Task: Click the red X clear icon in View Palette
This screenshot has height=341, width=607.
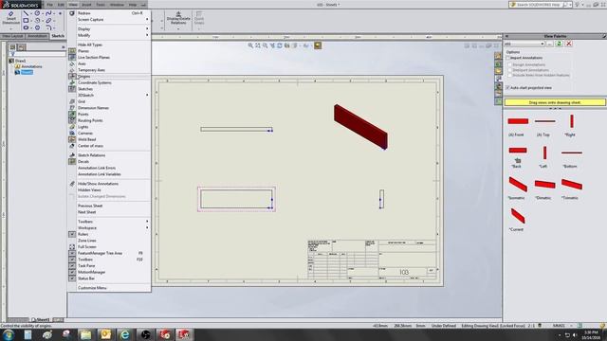Action: pos(569,44)
